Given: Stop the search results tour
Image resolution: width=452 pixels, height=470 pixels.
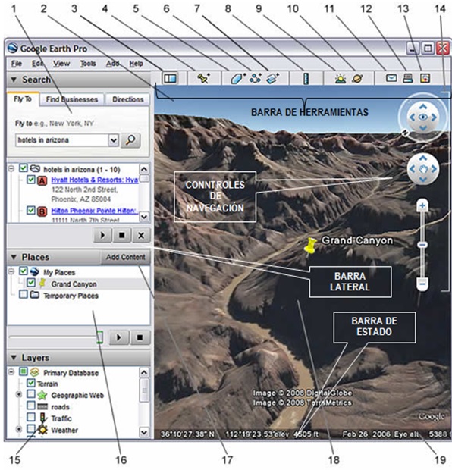Looking at the screenshot, I should [x=122, y=235].
